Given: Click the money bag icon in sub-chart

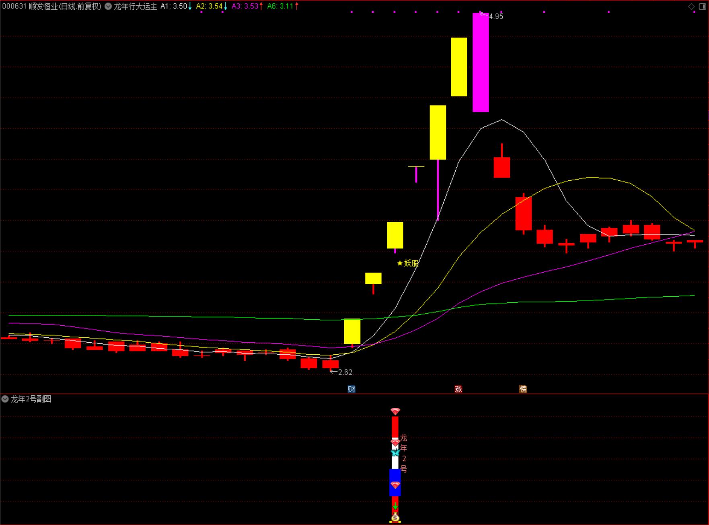Looking at the screenshot, I should click(x=395, y=517).
